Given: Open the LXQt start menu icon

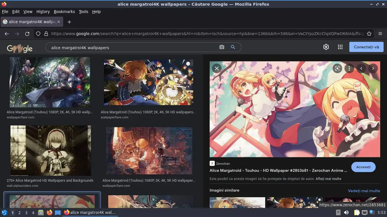Looking at the screenshot, I should pyautogui.click(x=4, y=212).
